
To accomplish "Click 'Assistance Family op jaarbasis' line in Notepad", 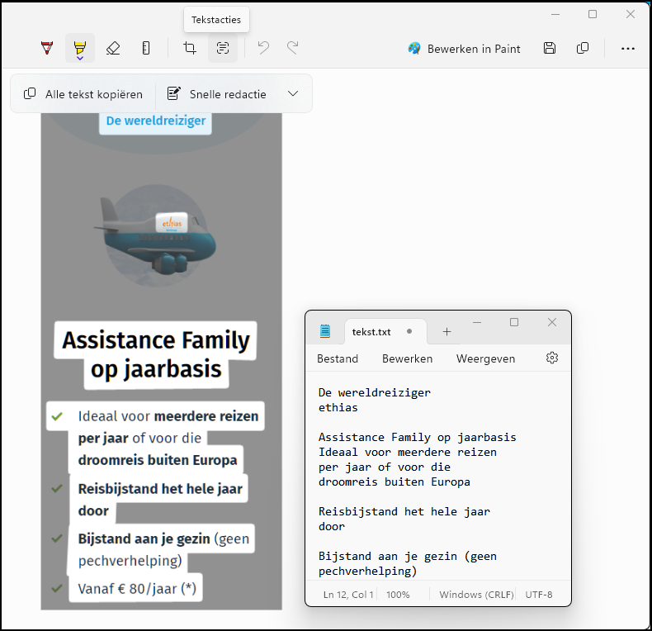I will click(x=417, y=438).
